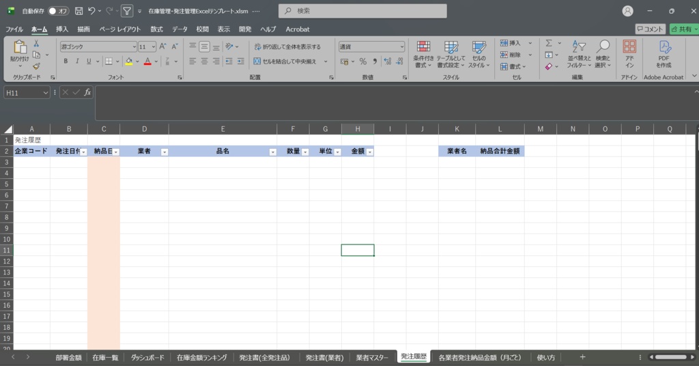Click the Increase Indent icon
699x366 pixels.
click(x=241, y=61)
